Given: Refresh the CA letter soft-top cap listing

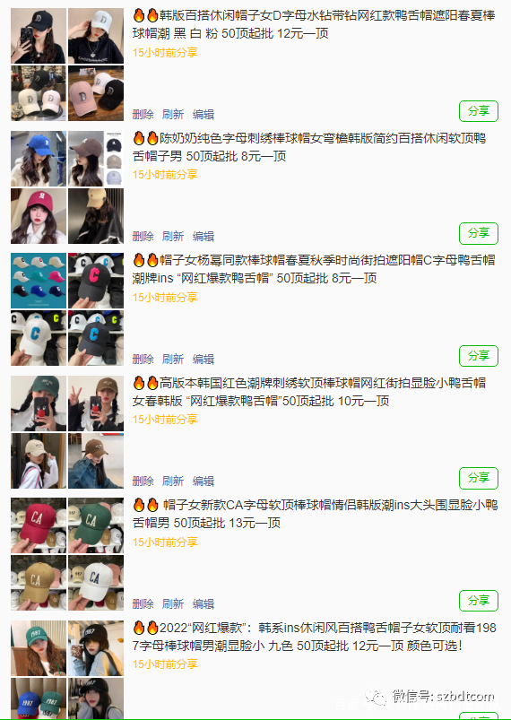Looking at the screenshot, I should 173,603.
